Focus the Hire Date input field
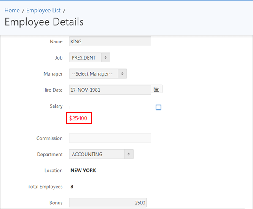 (x=110, y=90)
